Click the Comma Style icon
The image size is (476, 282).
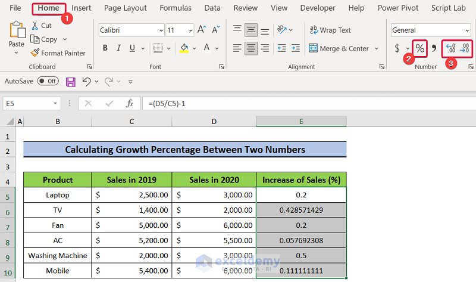click(434, 48)
